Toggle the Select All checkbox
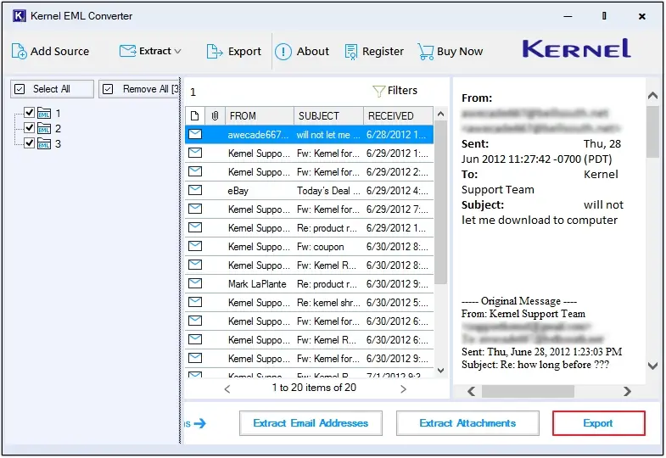666x458 pixels. [x=20, y=89]
